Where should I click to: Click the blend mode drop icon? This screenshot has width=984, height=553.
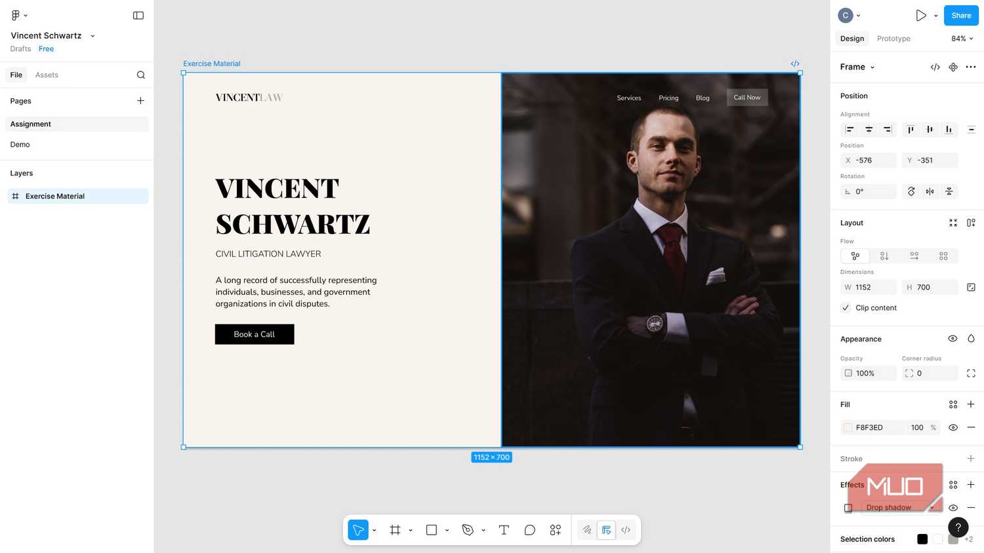[971, 339]
